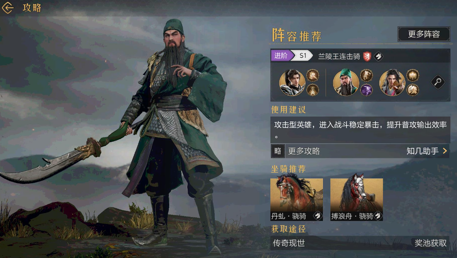Tap top skill icon beside first hero
457x258 pixels.
tap(313, 75)
